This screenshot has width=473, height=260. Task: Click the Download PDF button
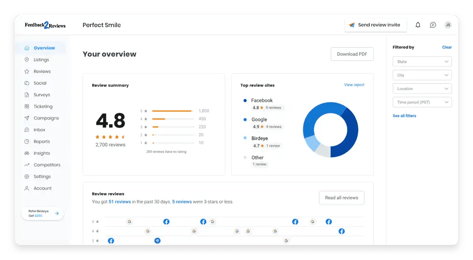[352, 54]
